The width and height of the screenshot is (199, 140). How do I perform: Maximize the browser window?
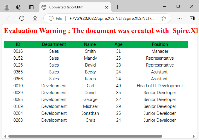(x=178, y=6)
